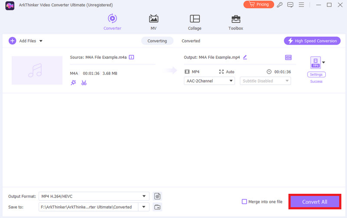Expand the MP4 format dropdown arrow
Image resolution: width=347 pixels, height=218 pixels.
click(x=324, y=62)
